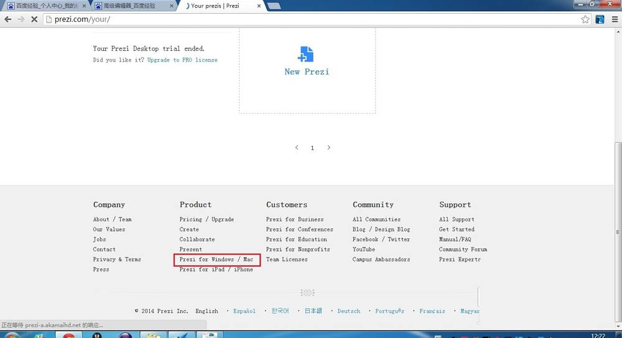
Task: Click the New Prezi plus-document icon
Action: [x=305, y=54]
